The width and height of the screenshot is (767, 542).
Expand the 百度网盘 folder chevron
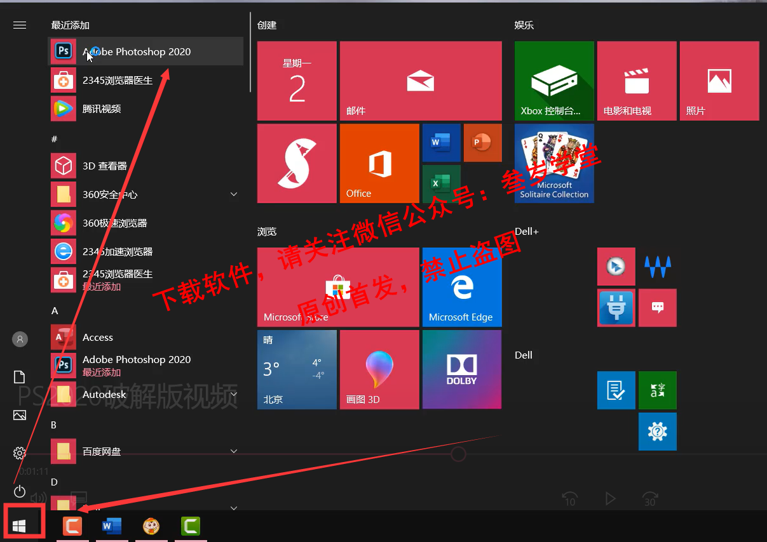[234, 451]
